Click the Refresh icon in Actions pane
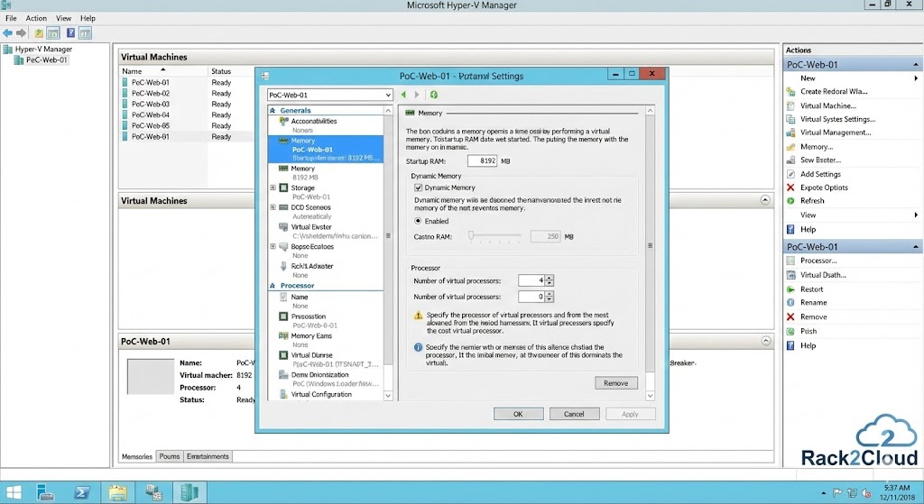The width and height of the screenshot is (924, 504). point(790,201)
